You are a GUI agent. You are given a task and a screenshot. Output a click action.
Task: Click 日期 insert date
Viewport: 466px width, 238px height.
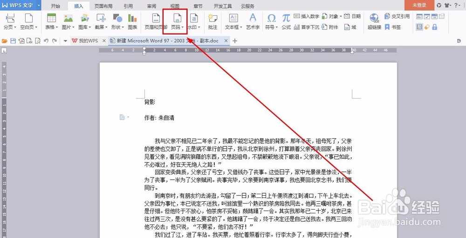pos(352,16)
